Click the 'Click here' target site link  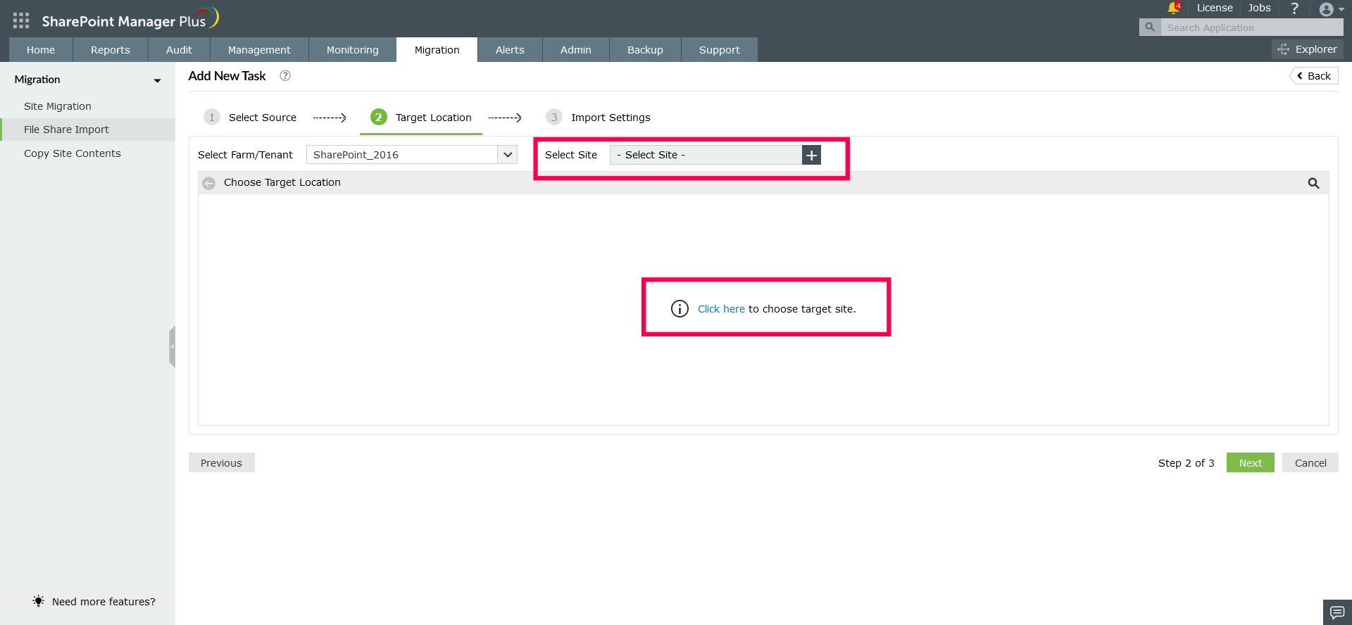click(721, 309)
